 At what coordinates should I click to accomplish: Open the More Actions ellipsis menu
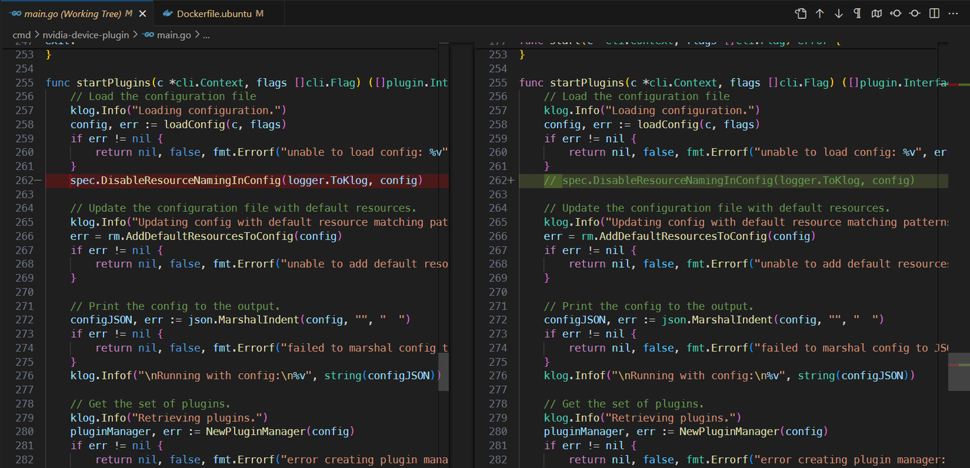click(x=953, y=13)
